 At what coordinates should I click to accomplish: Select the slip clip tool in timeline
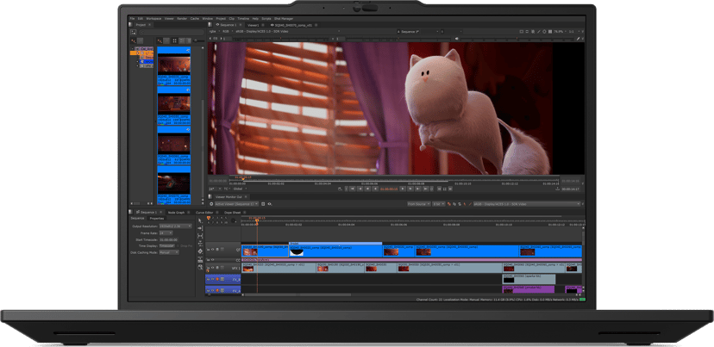pos(200,236)
